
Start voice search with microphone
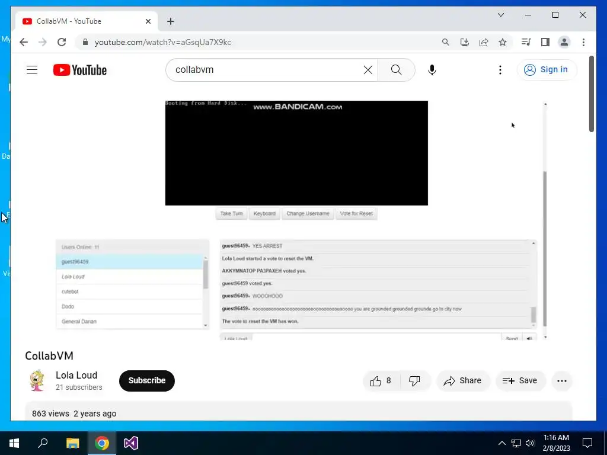tap(432, 70)
